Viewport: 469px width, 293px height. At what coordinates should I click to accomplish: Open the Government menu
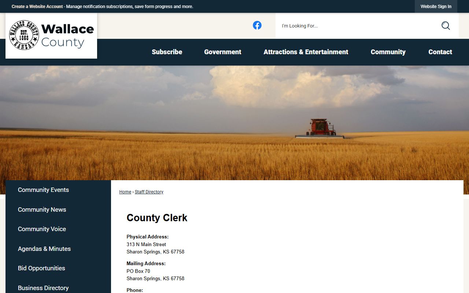(223, 52)
